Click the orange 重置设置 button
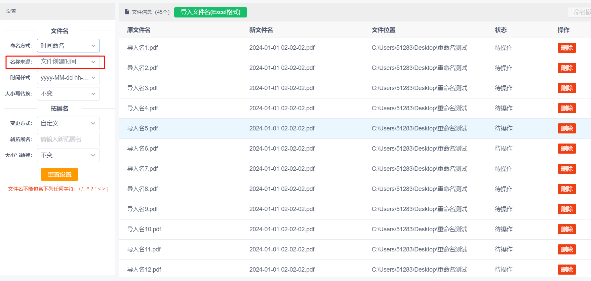Screen dimensions: 591x281 click(x=60, y=174)
